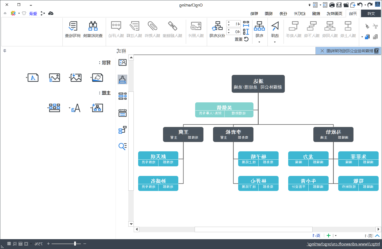Open the calendar sidebar panel icon
Screen dimensions: 382x249
(x=123, y=113)
